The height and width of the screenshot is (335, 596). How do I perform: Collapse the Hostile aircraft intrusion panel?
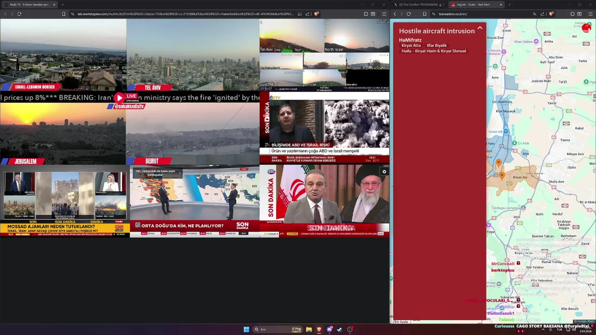[480, 28]
